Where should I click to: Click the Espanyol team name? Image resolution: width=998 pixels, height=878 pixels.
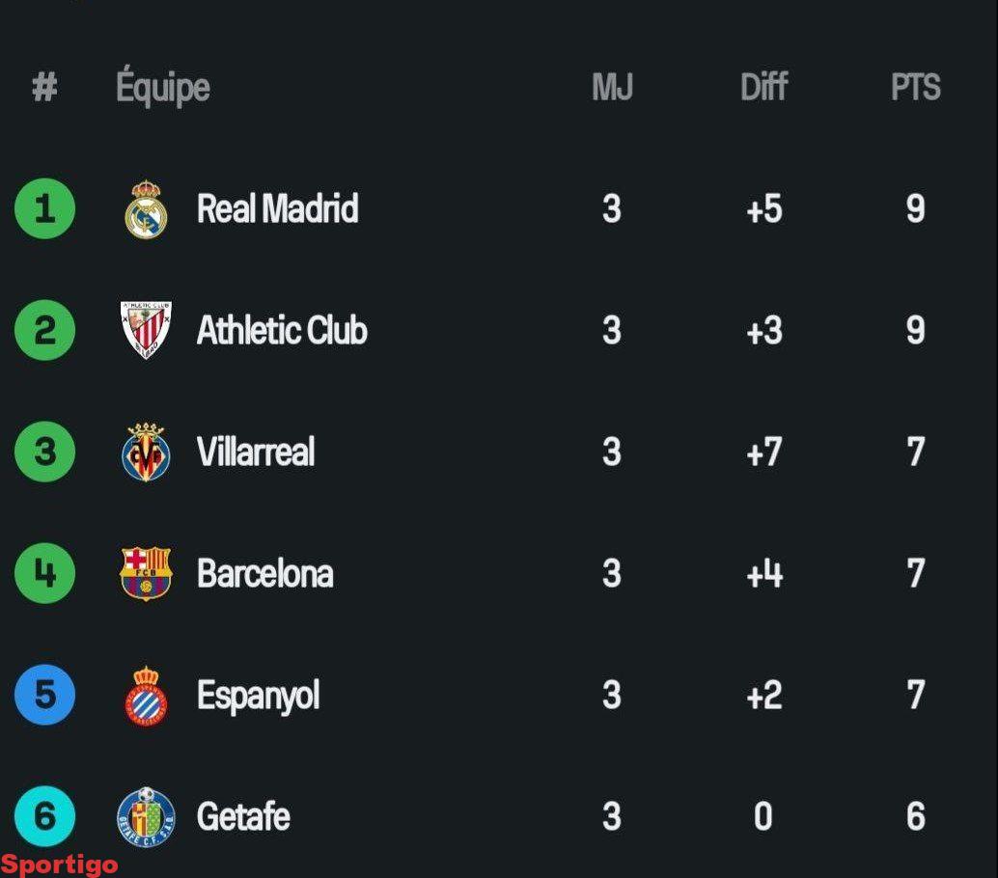(259, 696)
